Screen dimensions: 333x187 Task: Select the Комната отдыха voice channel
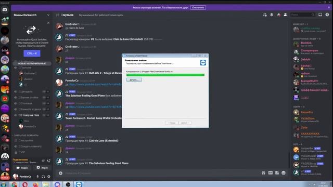(31, 109)
